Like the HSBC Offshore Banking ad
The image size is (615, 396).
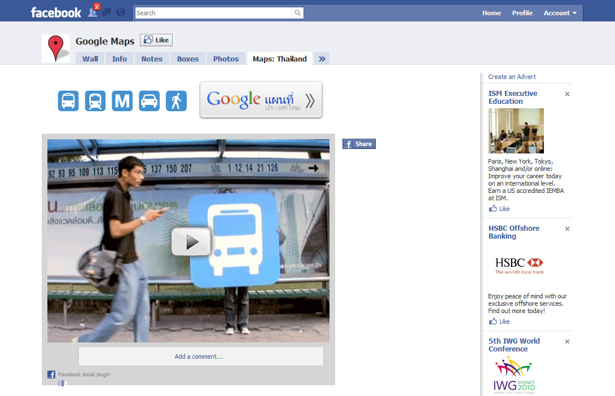point(499,322)
